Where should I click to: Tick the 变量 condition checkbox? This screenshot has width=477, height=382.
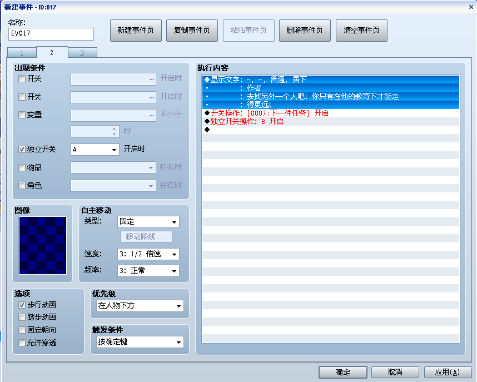[22, 115]
